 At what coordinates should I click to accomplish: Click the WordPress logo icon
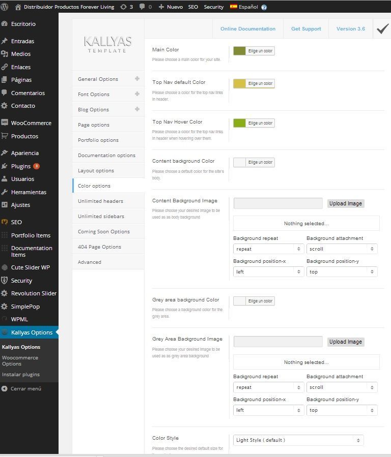point(4,7)
